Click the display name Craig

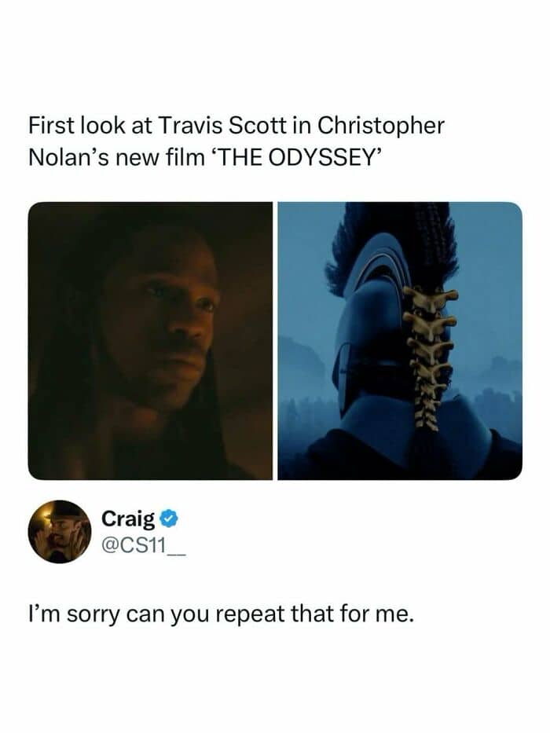[x=128, y=519]
